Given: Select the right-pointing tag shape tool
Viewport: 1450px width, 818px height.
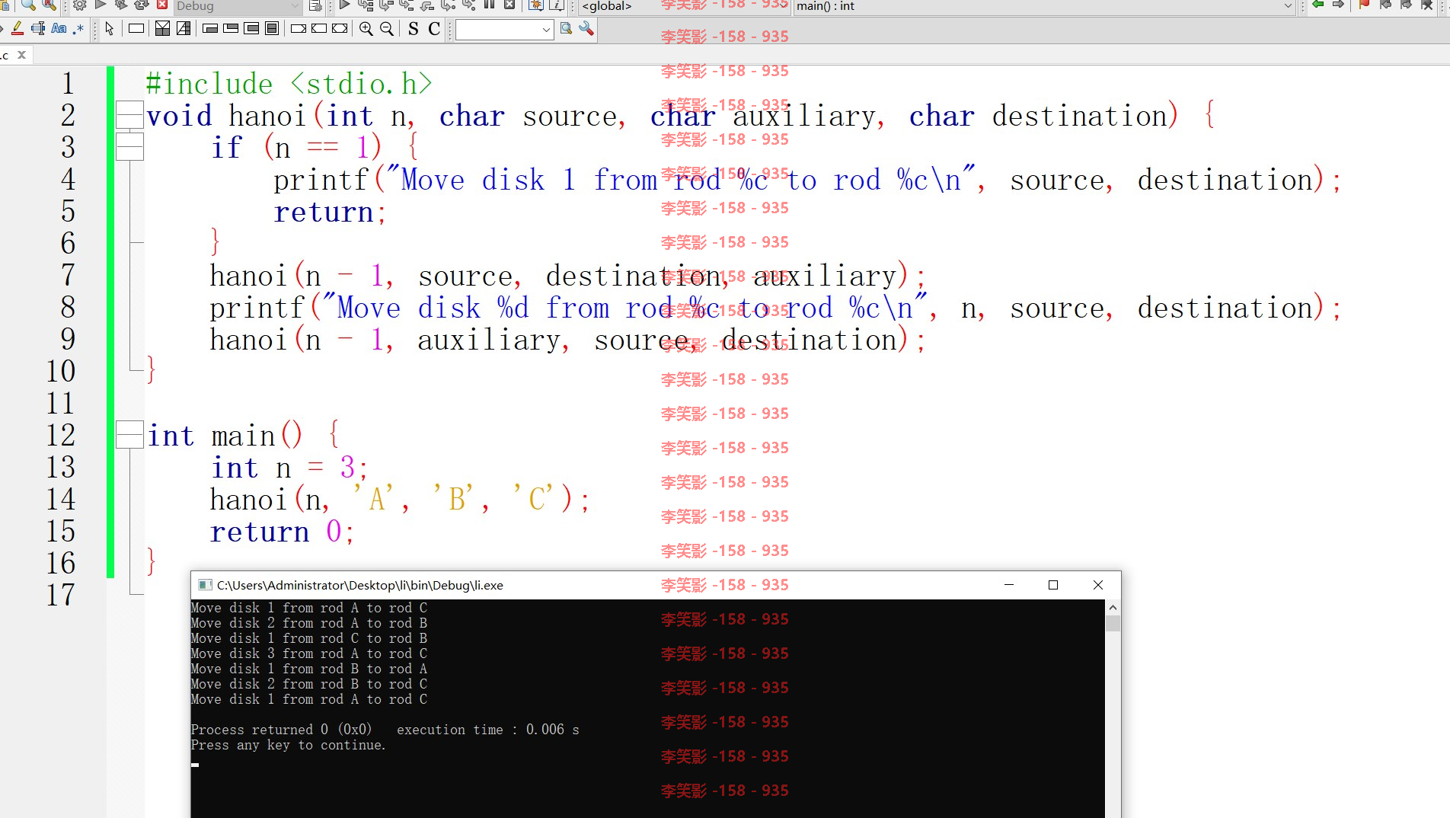Looking at the screenshot, I should point(299,29).
